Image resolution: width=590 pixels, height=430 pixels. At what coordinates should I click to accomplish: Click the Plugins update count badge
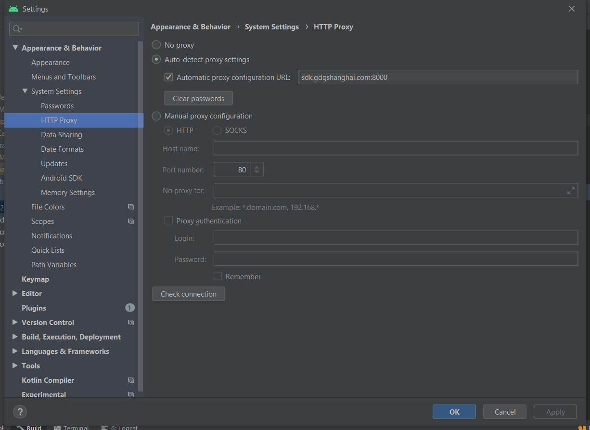(x=130, y=308)
